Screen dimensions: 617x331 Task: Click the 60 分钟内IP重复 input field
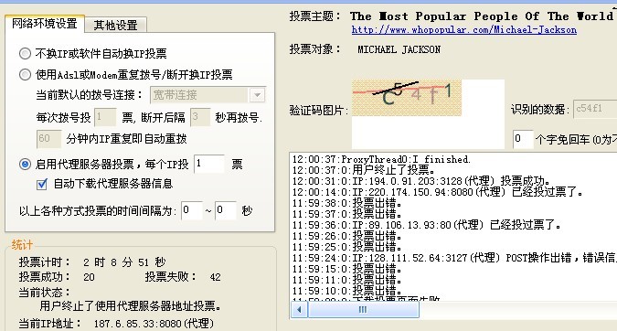point(48,139)
